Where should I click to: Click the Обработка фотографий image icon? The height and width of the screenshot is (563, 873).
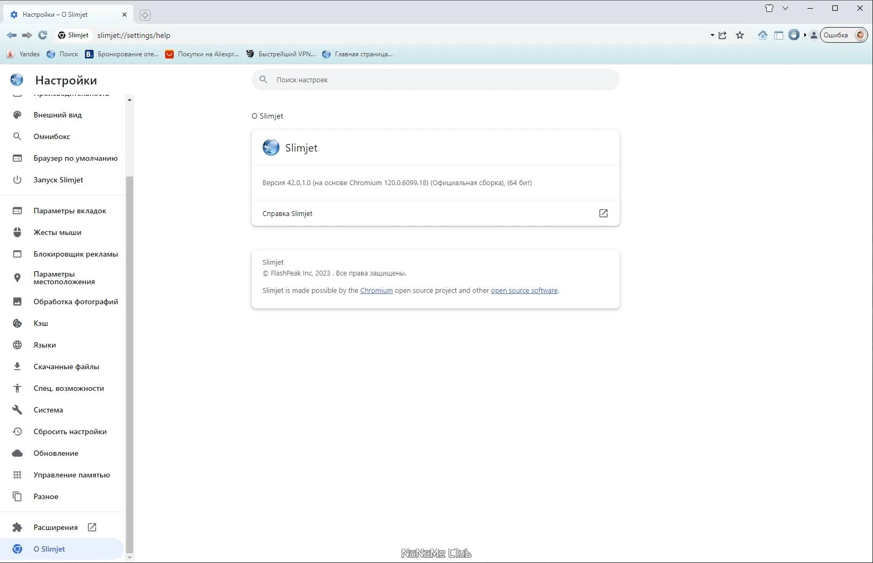17,302
